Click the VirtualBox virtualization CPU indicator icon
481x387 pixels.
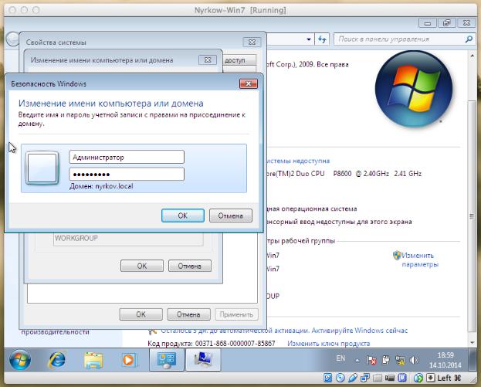[402, 378]
